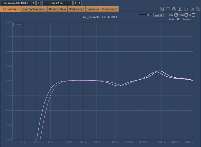Click the 0.0 dB axis label

(x=9, y=81)
